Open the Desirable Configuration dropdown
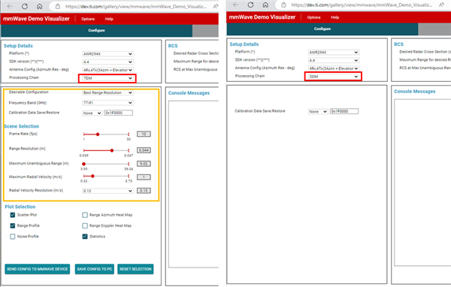The height and width of the screenshot is (287, 451). click(107, 92)
